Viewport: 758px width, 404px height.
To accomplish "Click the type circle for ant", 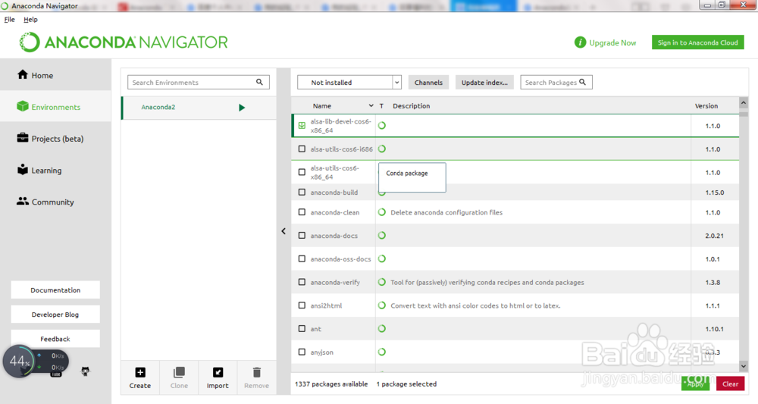I will coord(382,329).
